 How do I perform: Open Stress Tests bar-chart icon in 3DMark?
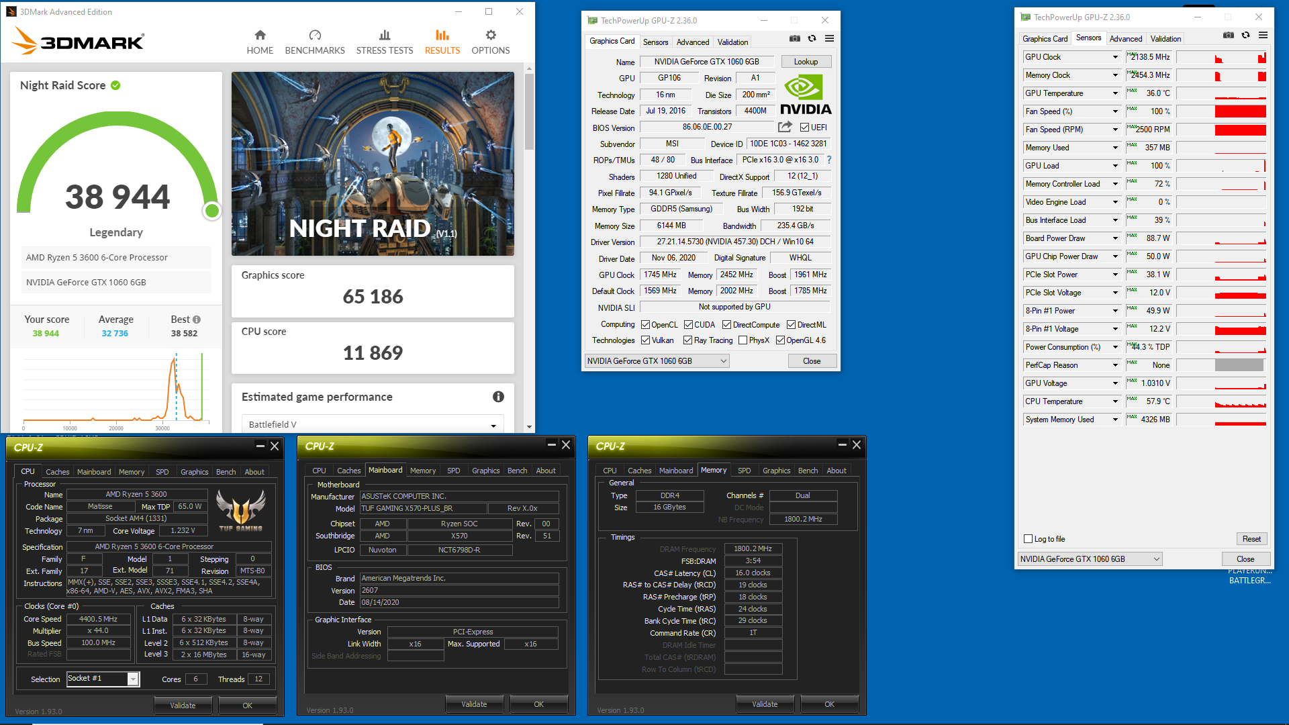pyautogui.click(x=385, y=35)
